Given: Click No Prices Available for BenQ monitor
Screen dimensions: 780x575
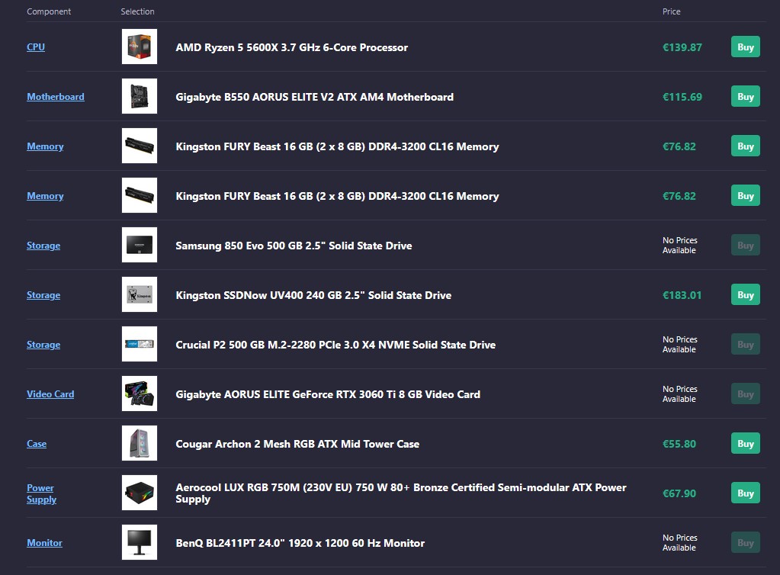Looking at the screenshot, I should (x=679, y=543).
